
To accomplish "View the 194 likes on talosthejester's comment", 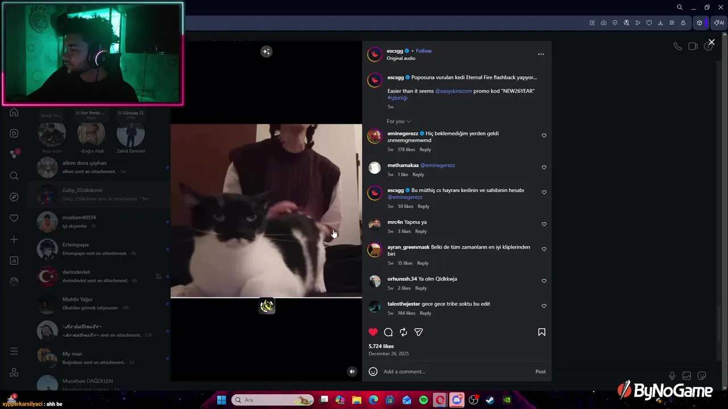I will point(406,313).
